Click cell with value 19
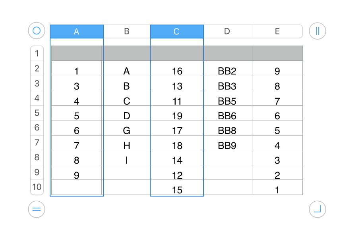The width and height of the screenshot is (337, 233). click(x=177, y=116)
